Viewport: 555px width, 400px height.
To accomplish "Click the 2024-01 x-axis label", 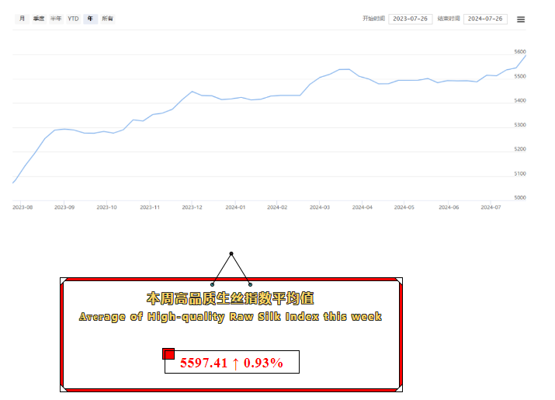I will pyautogui.click(x=235, y=207).
